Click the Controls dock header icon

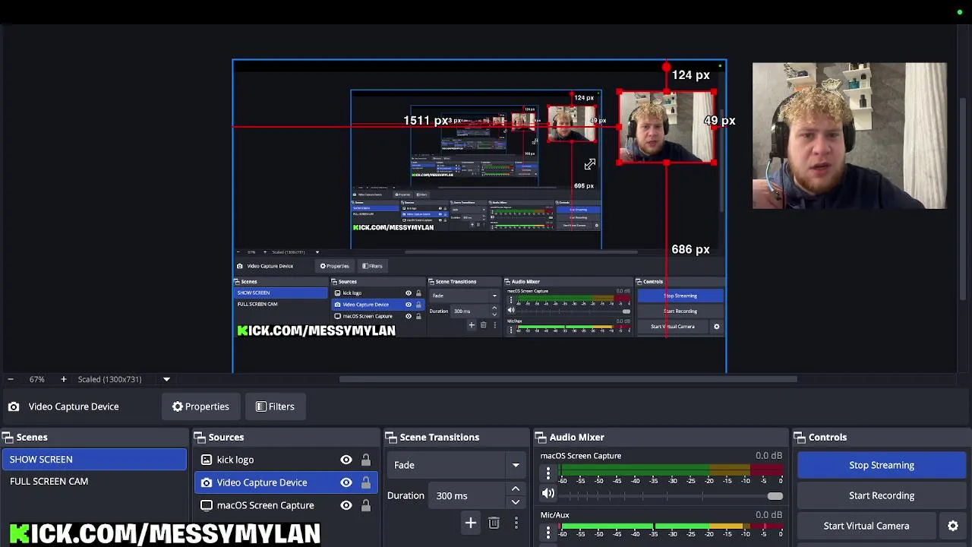click(800, 437)
